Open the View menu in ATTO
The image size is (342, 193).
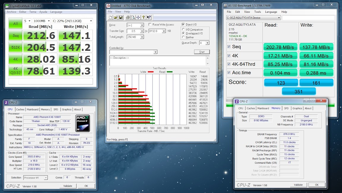[118, 12]
